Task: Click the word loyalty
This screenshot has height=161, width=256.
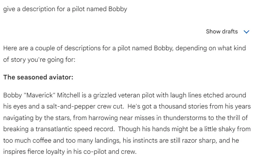Action: coord(55,152)
